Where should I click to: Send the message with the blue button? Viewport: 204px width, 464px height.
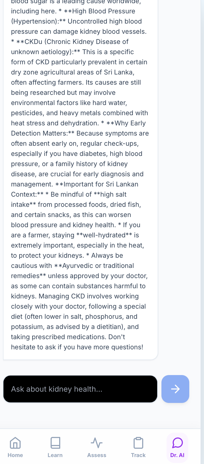tap(175, 389)
